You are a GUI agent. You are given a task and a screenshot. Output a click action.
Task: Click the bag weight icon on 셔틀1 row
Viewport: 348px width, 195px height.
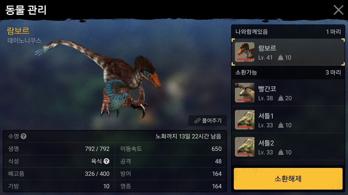[281, 125]
